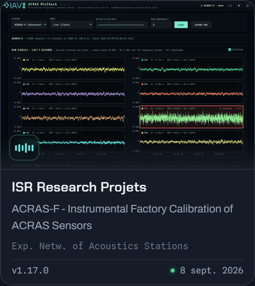Click the API key password field
Image resolution: width=255 pixels, height=286 pixels.
(122, 25)
